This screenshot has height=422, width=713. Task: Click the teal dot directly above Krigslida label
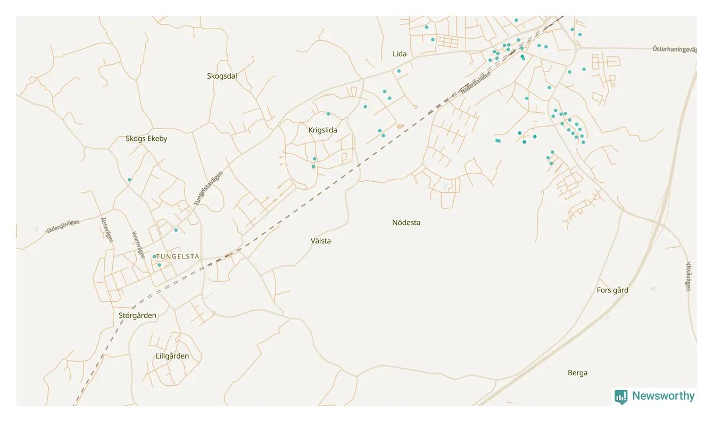(328, 114)
